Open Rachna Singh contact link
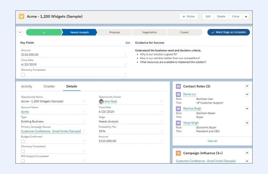Screen dimensions: 268x174 (192, 108)
